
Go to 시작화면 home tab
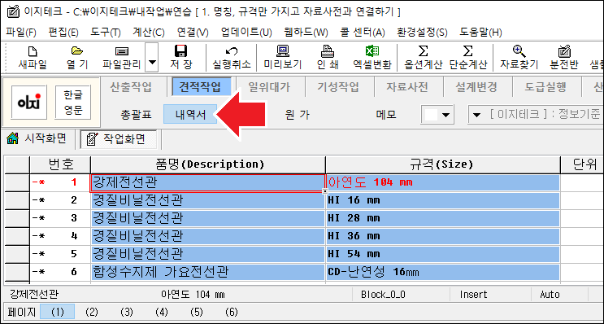click(x=37, y=138)
